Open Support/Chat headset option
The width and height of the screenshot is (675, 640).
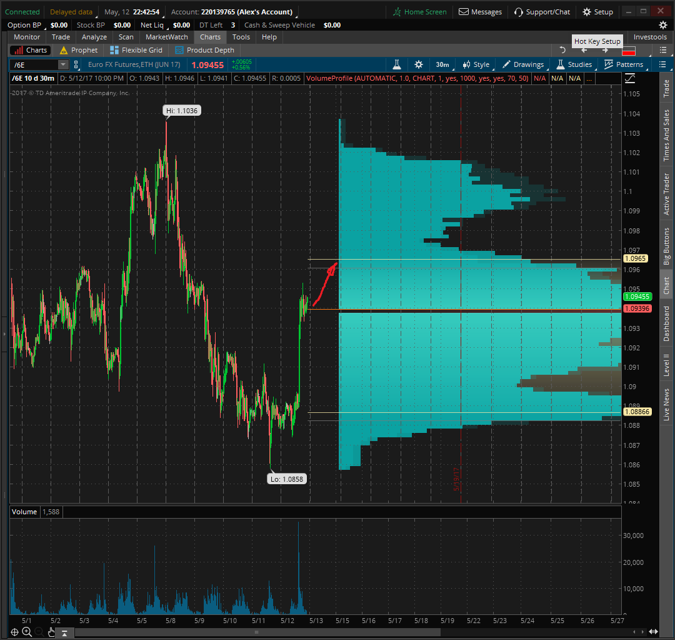pyautogui.click(x=542, y=12)
